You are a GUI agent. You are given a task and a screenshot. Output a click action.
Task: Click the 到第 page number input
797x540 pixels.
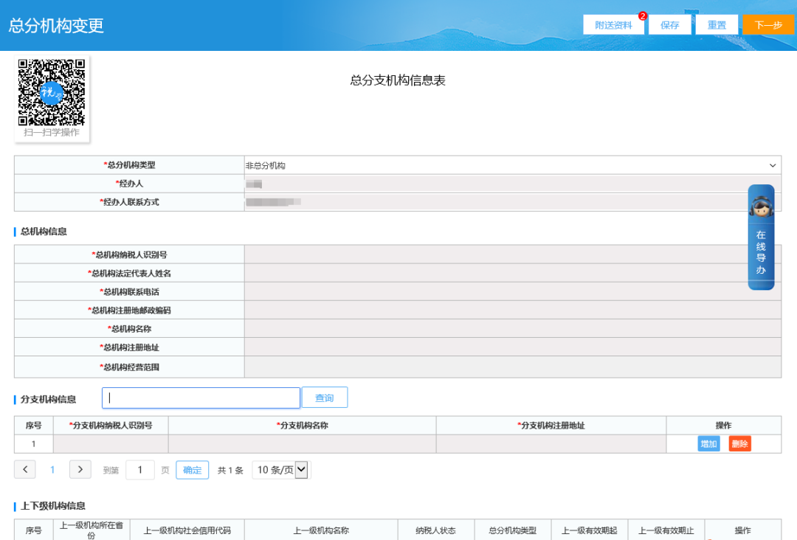pyautogui.click(x=139, y=470)
